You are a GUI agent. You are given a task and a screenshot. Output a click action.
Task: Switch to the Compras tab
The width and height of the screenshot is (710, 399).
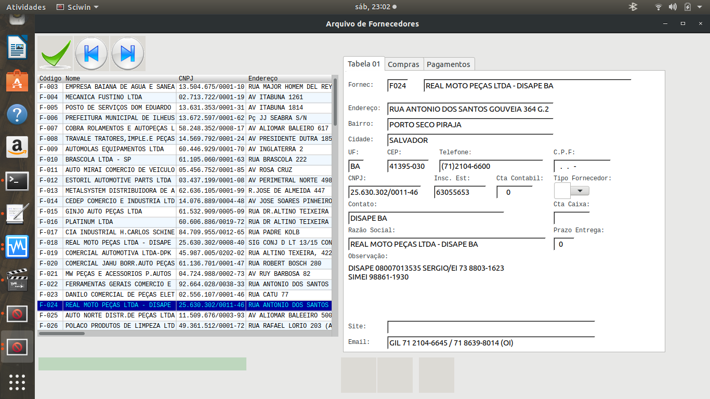[403, 64]
